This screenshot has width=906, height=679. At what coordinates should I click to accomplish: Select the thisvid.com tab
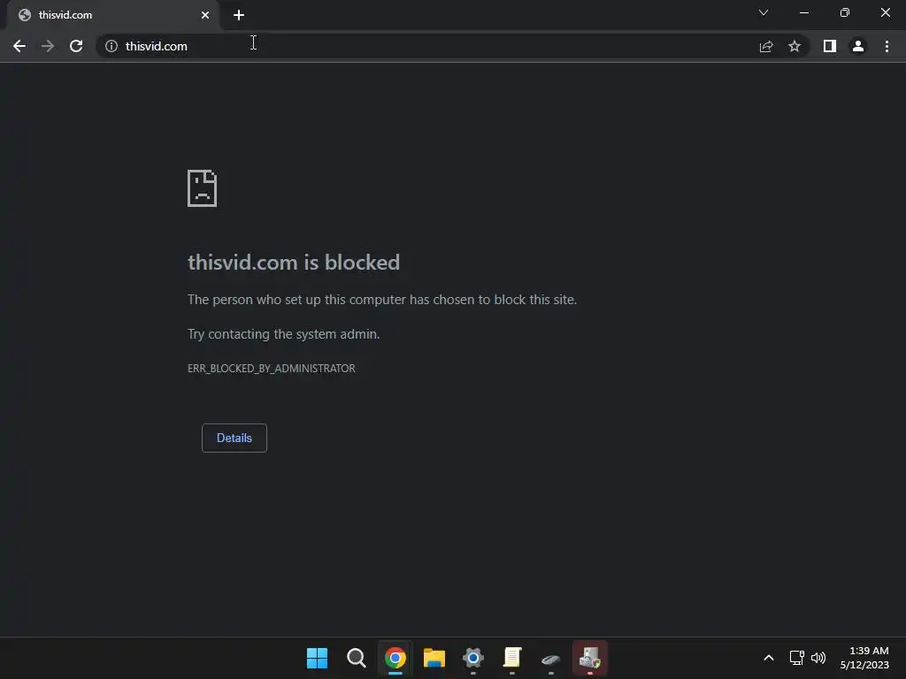point(113,15)
